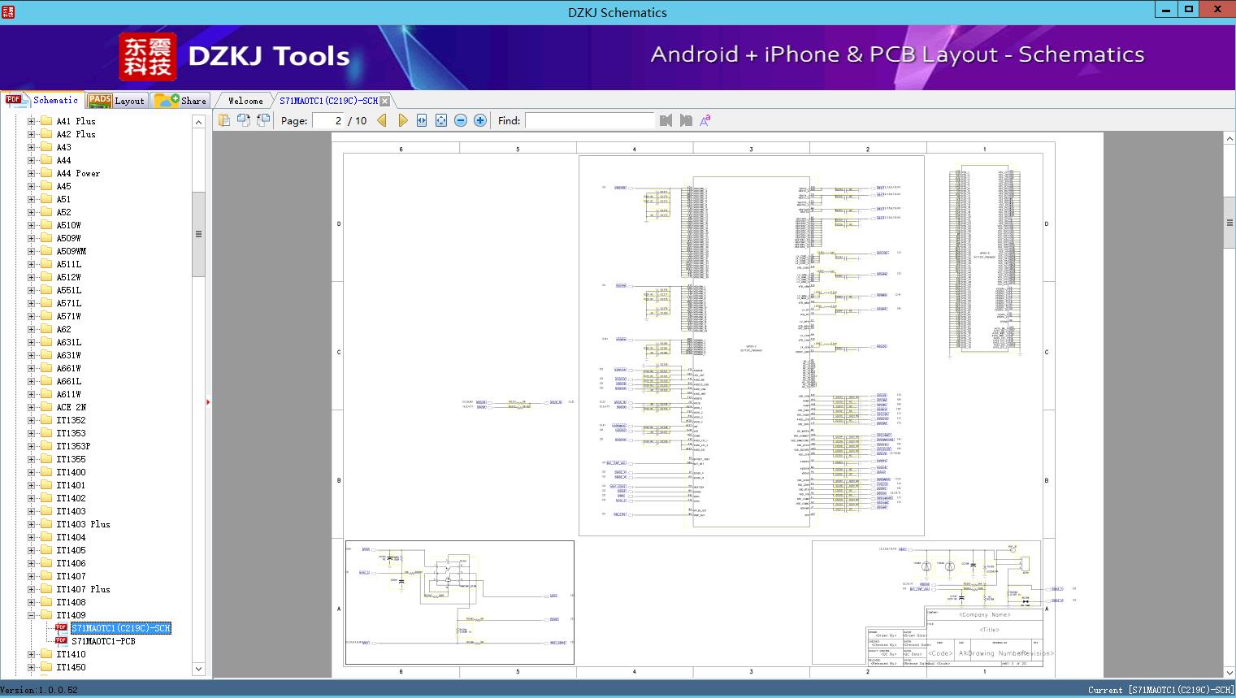Click the IT1409 folder icon
The width and height of the screenshot is (1236, 698).
coord(46,615)
